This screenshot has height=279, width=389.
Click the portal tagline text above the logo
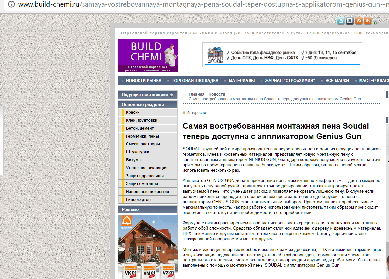point(255,33)
